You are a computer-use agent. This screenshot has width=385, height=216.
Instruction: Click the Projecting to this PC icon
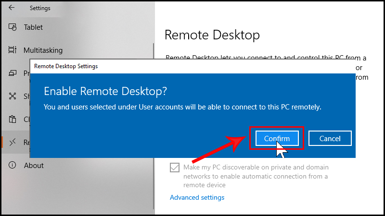tap(13, 73)
